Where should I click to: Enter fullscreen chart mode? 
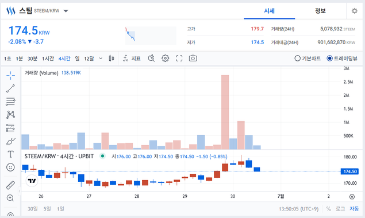click(x=179, y=59)
